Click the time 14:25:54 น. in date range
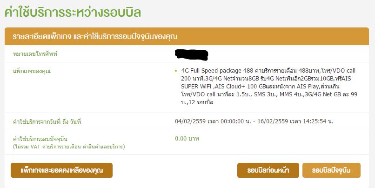 click(318, 121)
